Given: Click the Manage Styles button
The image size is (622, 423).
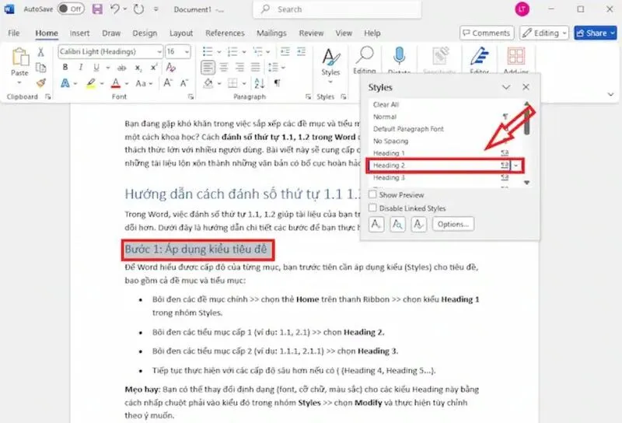Looking at the screenshot, I should click(x=418, y=224).
